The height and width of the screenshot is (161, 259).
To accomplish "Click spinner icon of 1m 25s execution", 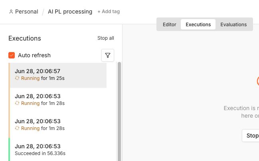I will (17, 78).
